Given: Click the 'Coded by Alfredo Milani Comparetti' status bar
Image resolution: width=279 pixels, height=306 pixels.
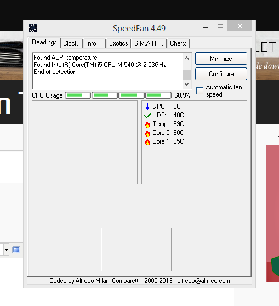Looking at the screenshot, I should pyautogui.click(x=139, y=281).
